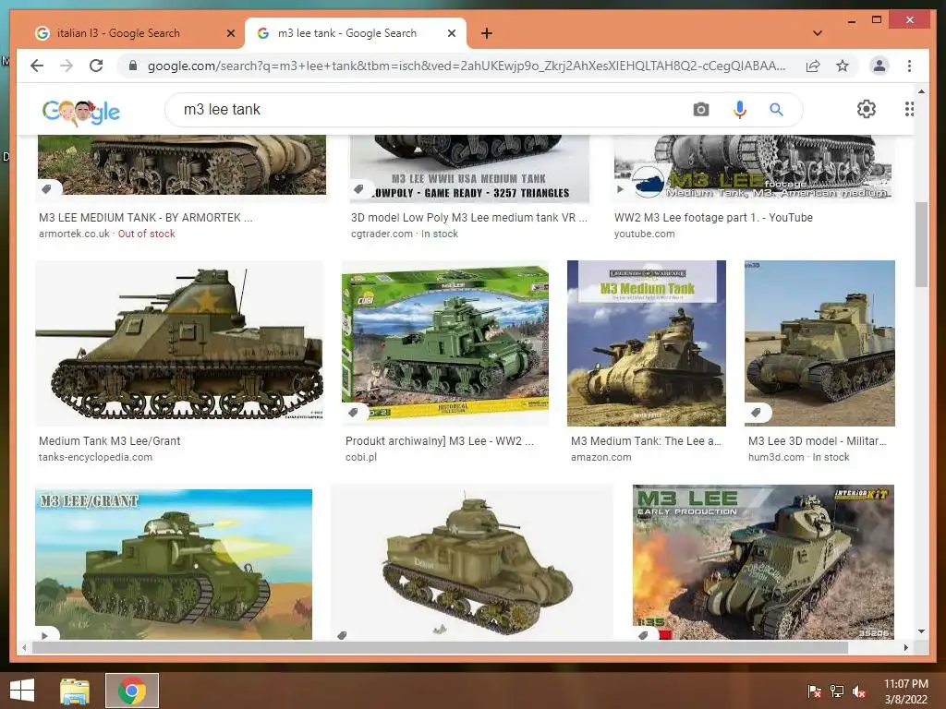Click armortek.co.uk source text

click(74, 234)
